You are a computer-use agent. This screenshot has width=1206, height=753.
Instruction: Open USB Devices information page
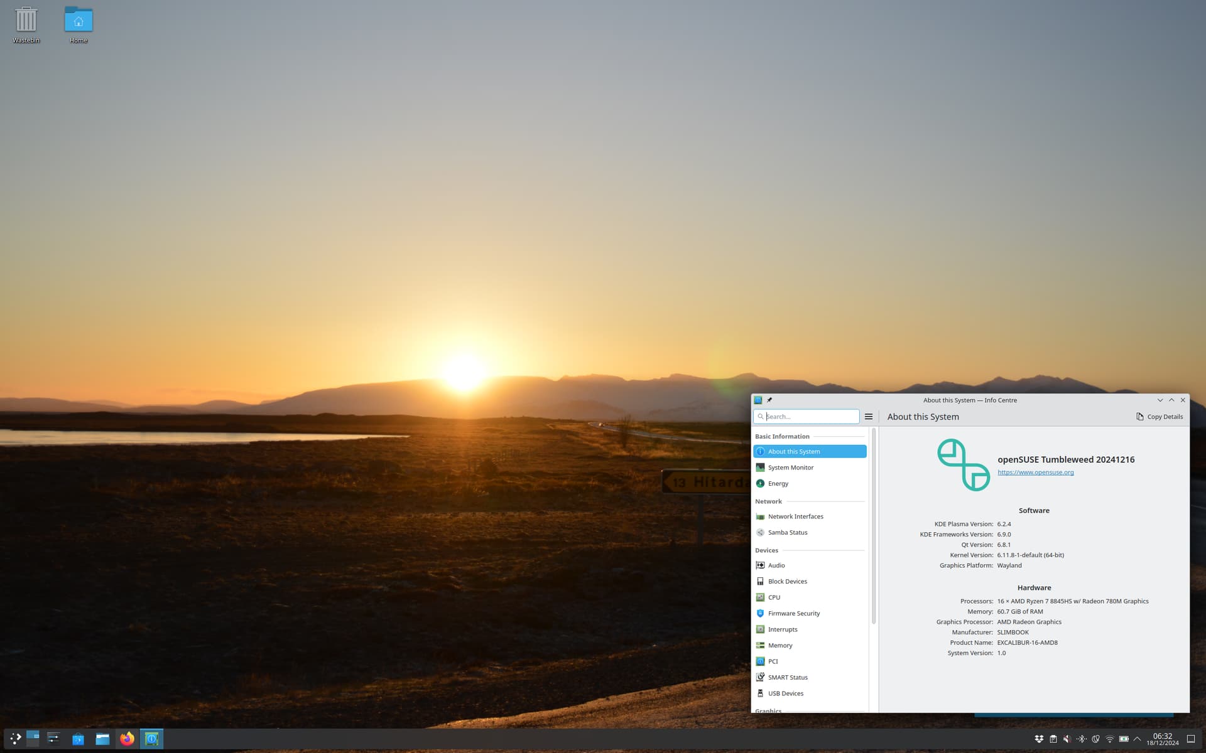tap(785, 693)
